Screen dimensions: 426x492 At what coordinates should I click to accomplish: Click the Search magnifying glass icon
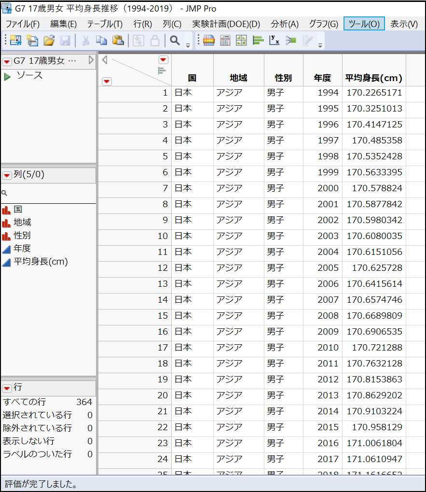point(175,41)
